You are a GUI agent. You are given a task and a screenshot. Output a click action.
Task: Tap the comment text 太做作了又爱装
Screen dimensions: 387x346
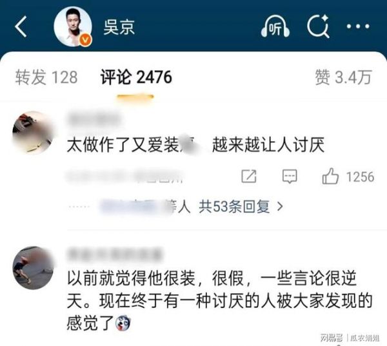coord(123,145)
